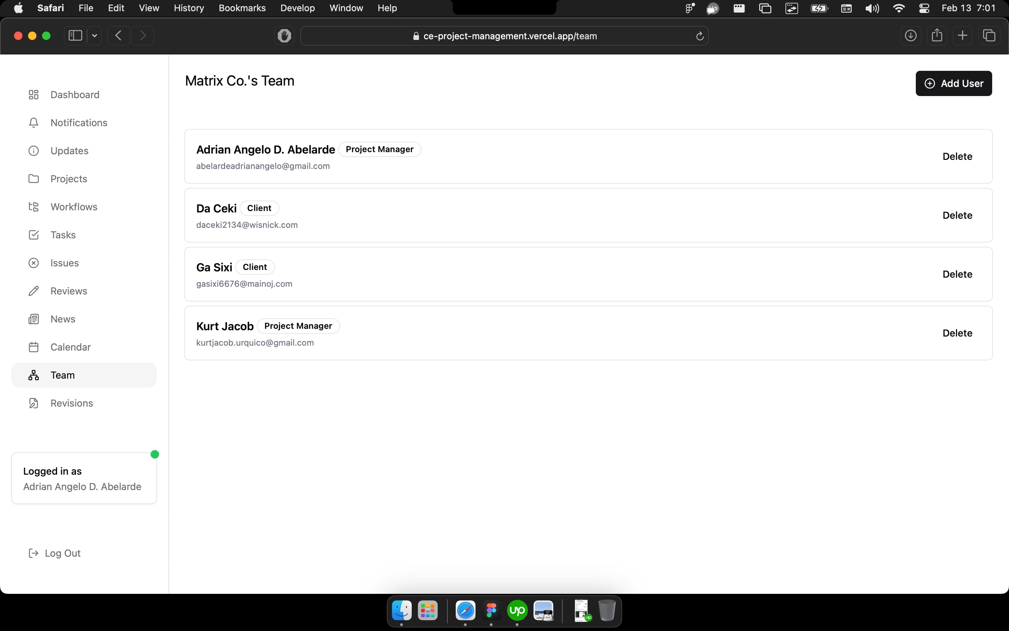The width and height of the screenshot is (1009, 631).
Task: Delete user Da Ceki
Action: pos(957,215)
